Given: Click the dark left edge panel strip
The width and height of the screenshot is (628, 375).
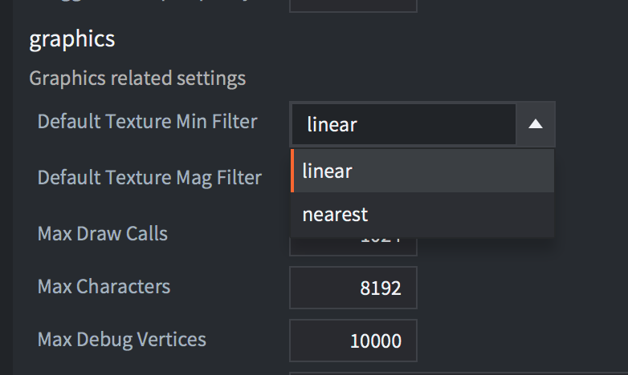Looking at the screenshot, I should 6,187.
